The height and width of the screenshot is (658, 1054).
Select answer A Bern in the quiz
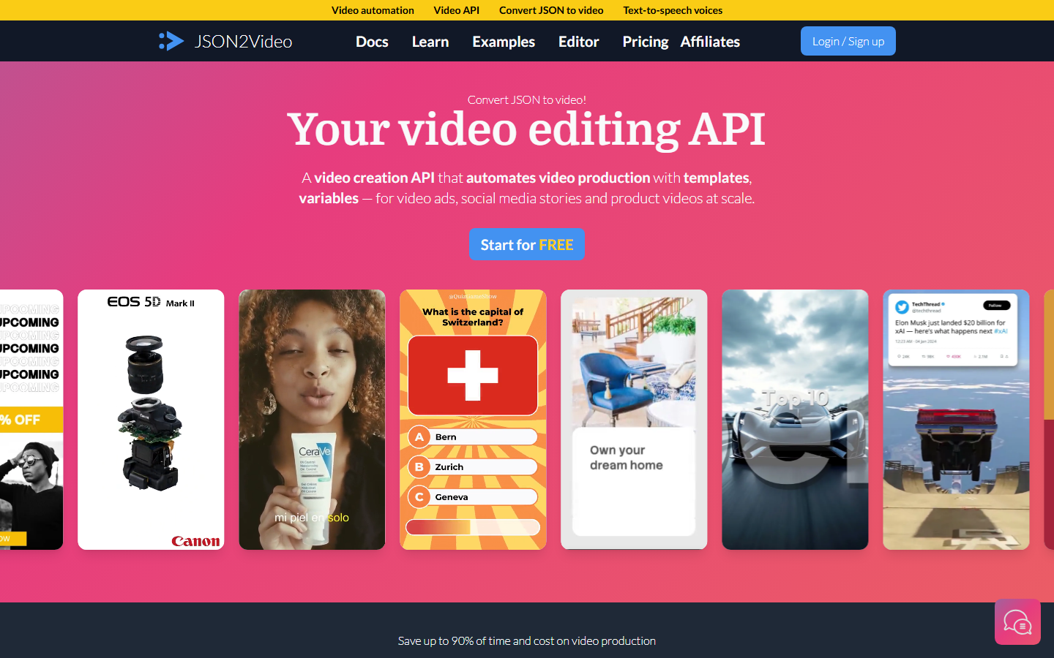473,437
